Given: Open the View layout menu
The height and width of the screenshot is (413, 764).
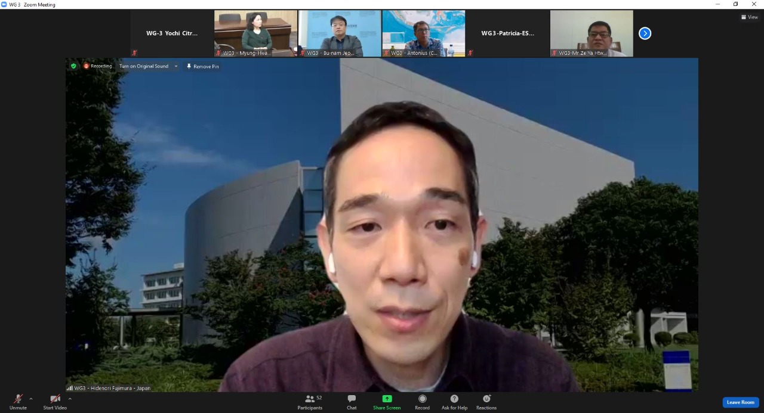Looking at the screenshot, I should pyautogui.click(x=749, y=17).
